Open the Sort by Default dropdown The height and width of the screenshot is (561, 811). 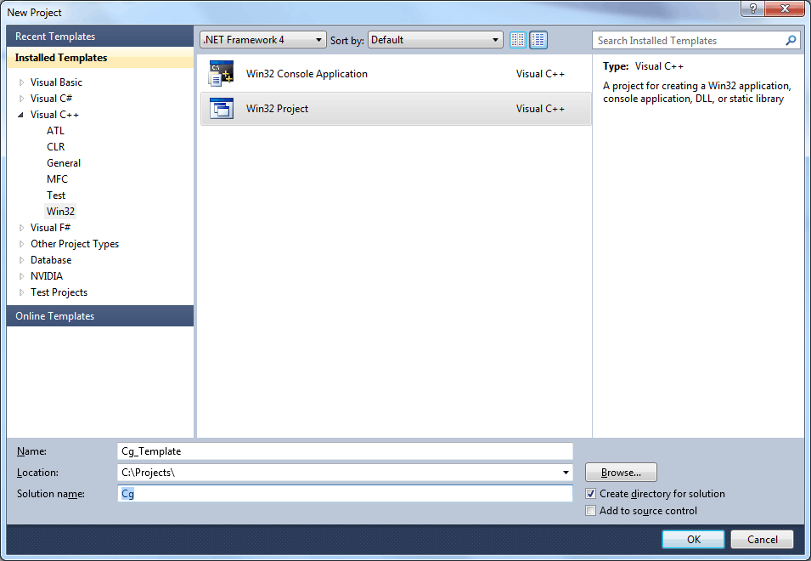pyautogui.click(x=436, y=40)
